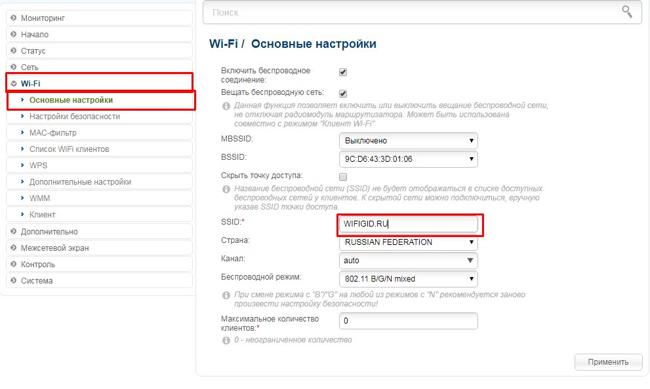Click the SSID input field
Viewport: 650px width, 389px height.
point(409,224)
